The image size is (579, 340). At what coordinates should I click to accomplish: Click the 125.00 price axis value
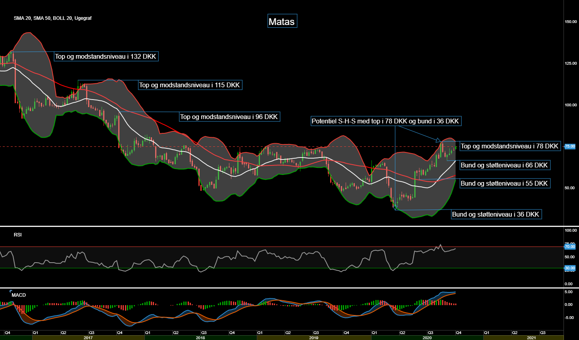571,63
